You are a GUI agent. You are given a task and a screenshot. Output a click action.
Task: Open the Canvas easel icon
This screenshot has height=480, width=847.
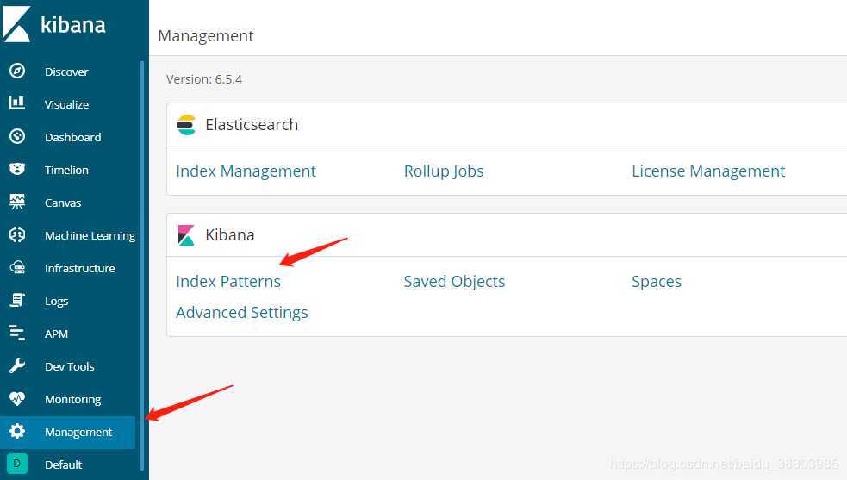(x=17, y=203)
